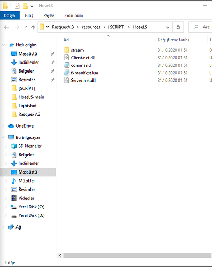
Task: Click [SCRİPT] in the address path
Action: coord(116,27)
